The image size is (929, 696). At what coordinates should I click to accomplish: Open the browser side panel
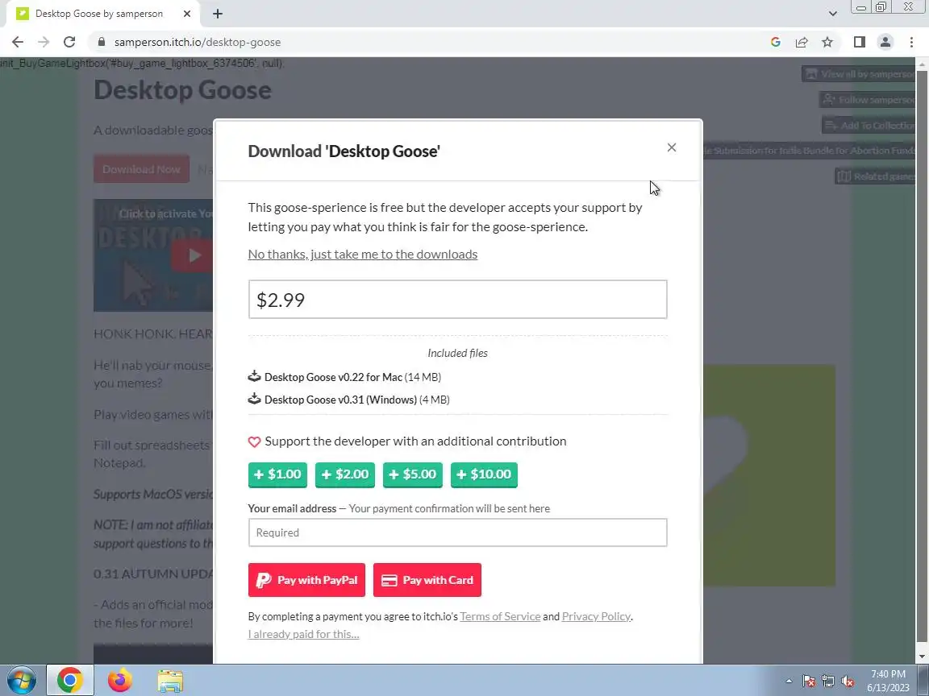click(x=859, y=42)
